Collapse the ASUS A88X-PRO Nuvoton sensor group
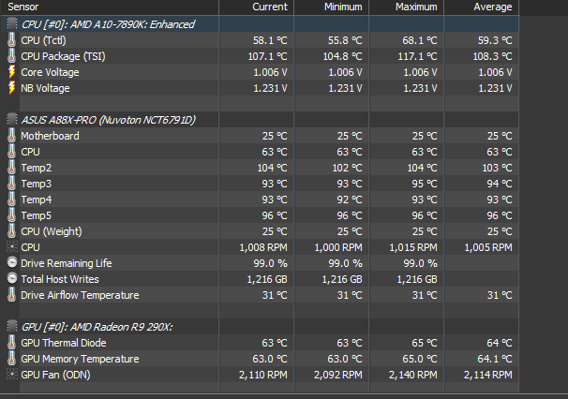568x399 pixels. (x=12, y=120)
